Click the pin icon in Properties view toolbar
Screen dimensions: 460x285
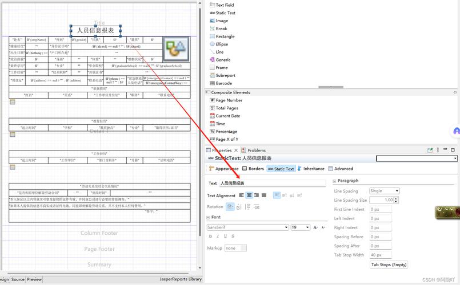430,150
